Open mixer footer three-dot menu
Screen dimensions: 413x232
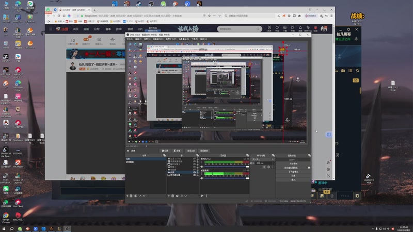pyautogui.click(x=207, y=196)
